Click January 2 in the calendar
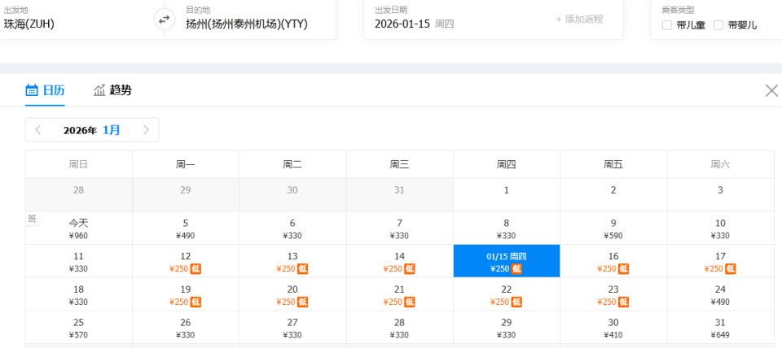Viewport: 782px width, 348px height. tap(613, 194)
